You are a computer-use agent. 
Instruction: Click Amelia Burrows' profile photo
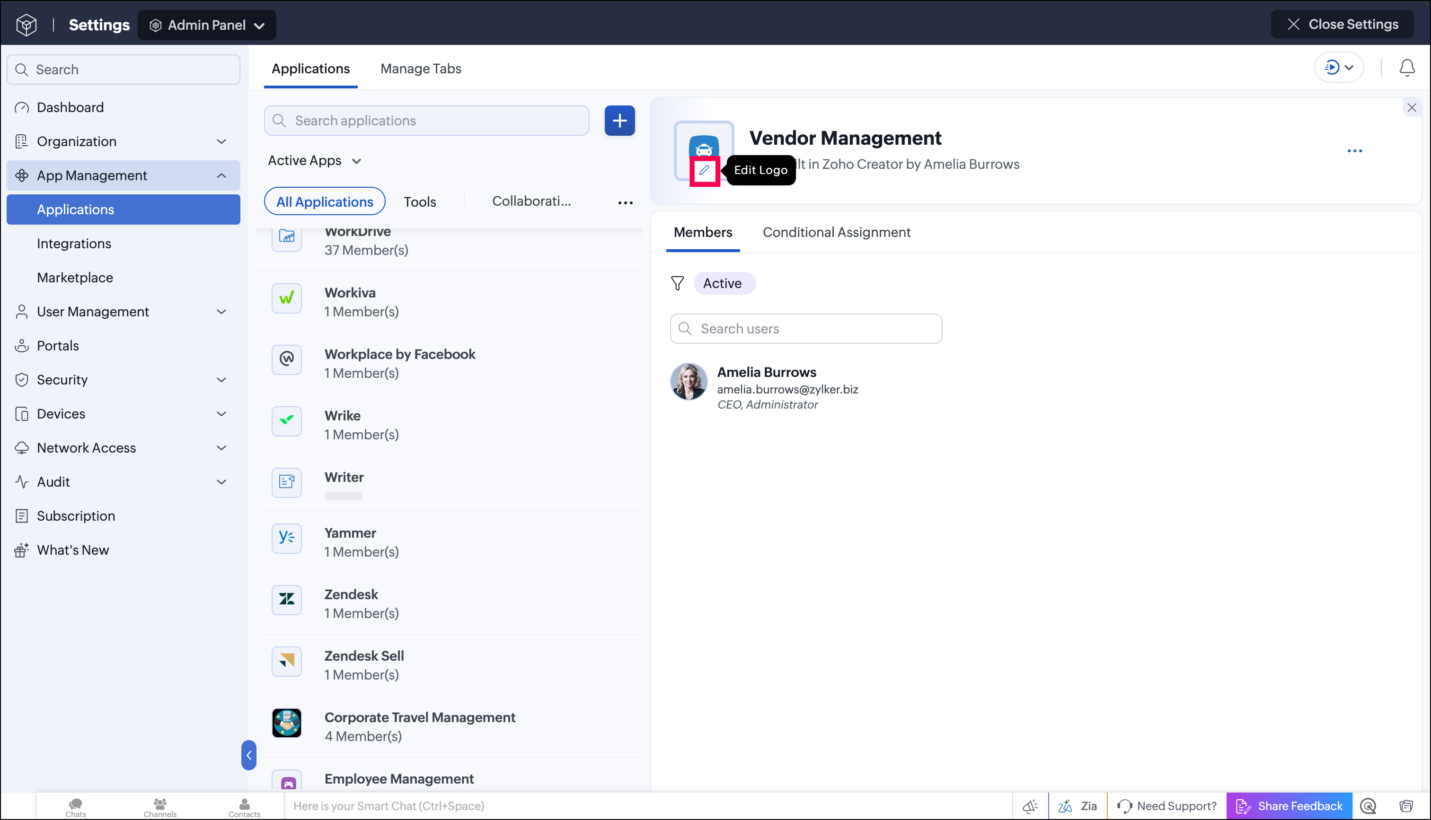coord(689,381)
